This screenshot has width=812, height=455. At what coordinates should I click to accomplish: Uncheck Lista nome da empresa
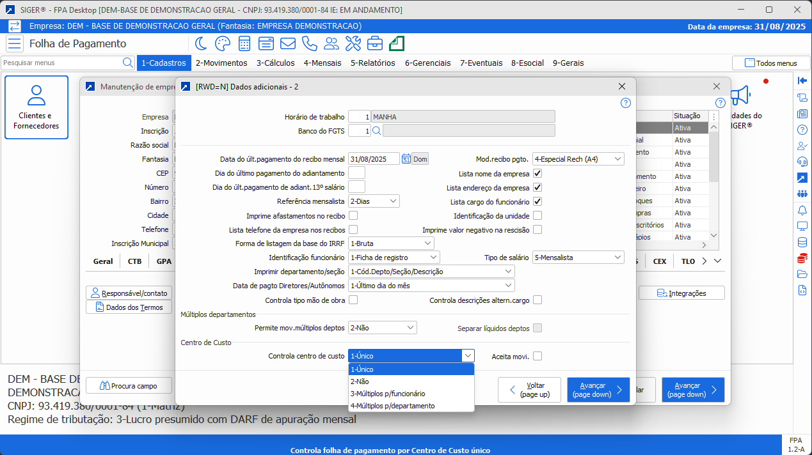[537, 173]
